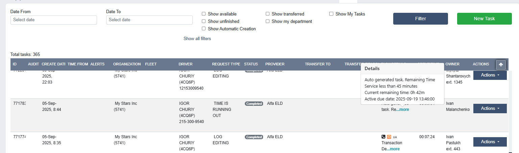This screenshot has width=519, height=153.
Task: Expand Show all filters
Action: (197, 39)
